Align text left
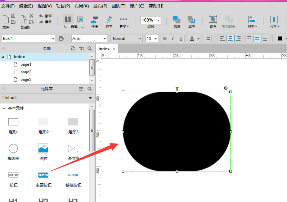 pos(223,38)
